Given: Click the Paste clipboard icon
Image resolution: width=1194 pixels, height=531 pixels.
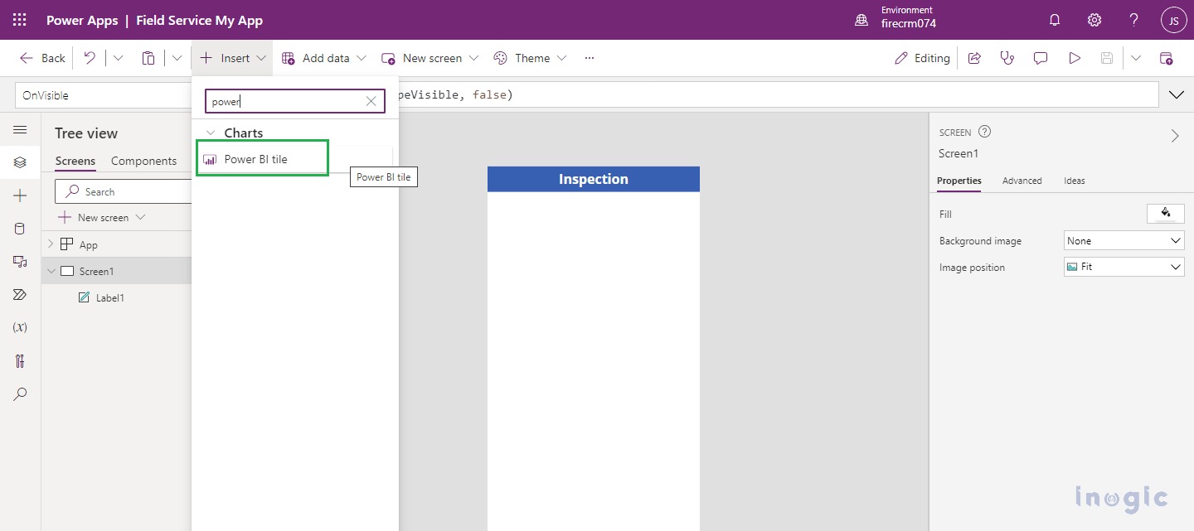Looking at the screenshot, I should [148, 58].
